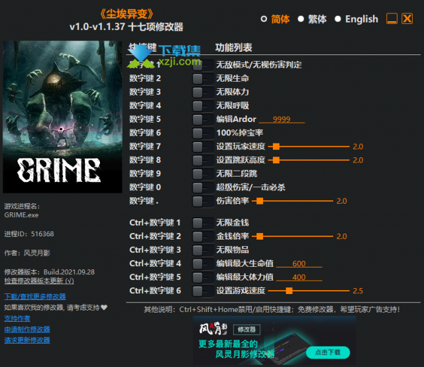This screenshot has height=367, width=424.
Task: Click the damage multiplier slider handle
Action: tap(260, 201)
